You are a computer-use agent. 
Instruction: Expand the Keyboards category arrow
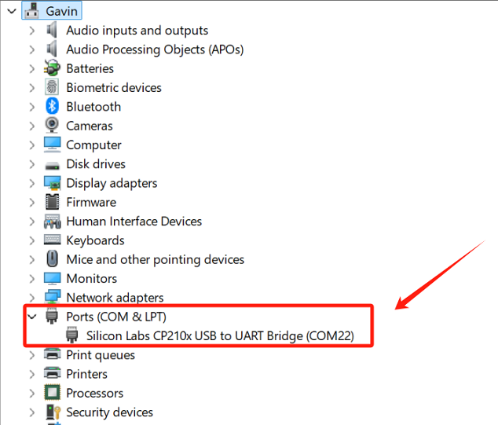(x=31, y=240)
